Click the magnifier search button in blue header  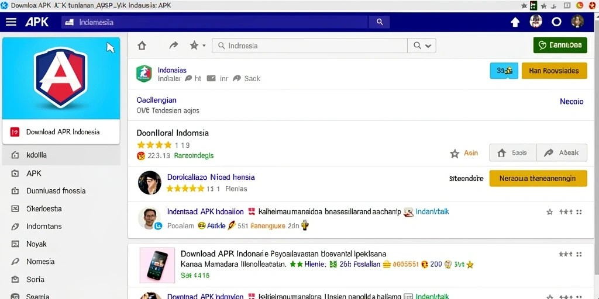pyautogui.click(x=379, y=22)
